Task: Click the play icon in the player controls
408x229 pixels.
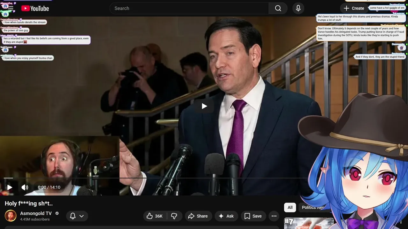Action: click(x=10, y=187)
